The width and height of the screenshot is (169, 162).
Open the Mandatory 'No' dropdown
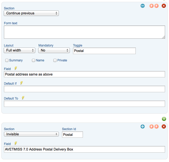(54, 50)
